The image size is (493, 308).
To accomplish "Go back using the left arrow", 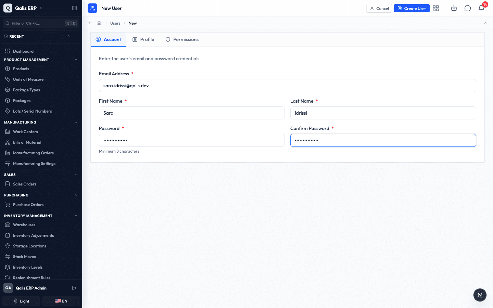I will click(90, 23).
